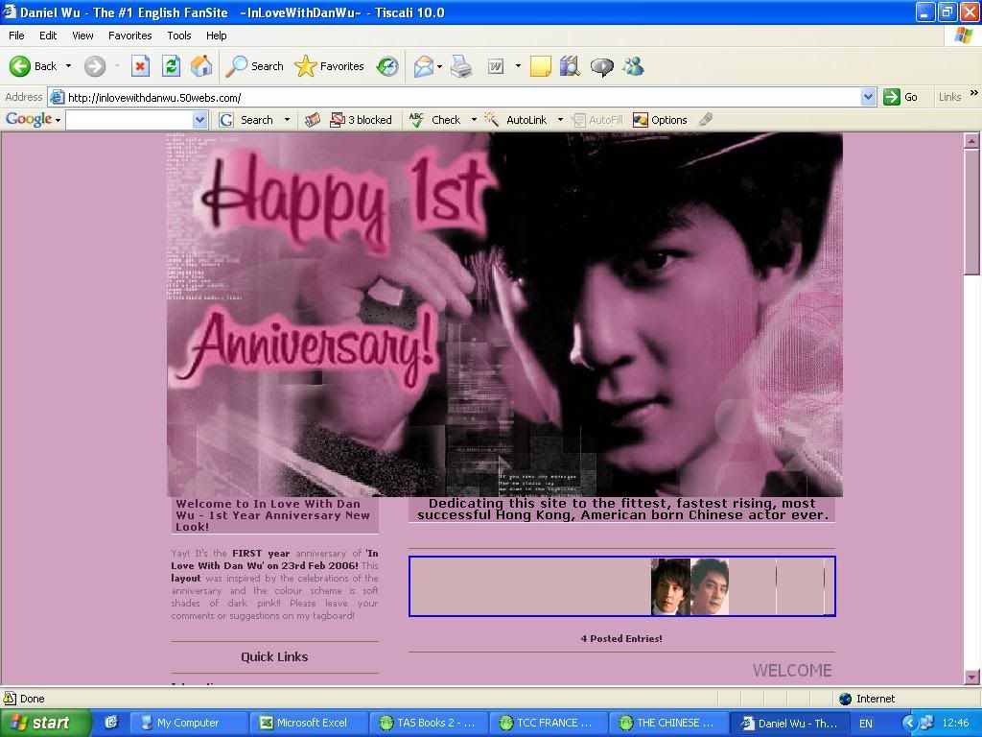Image resolution: width=982 pixels, height=737 pixels.
Task: Open the Google Search button dropdown arrow
Action: [x=287, y=120]
